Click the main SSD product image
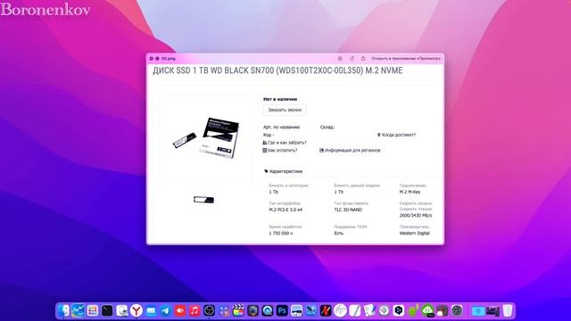Screen dimensions: 571x321 point(206,138)
